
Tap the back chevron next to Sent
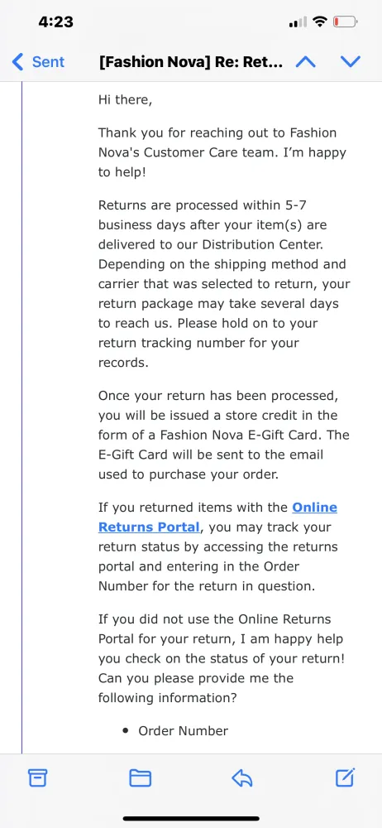click(17, 62)
